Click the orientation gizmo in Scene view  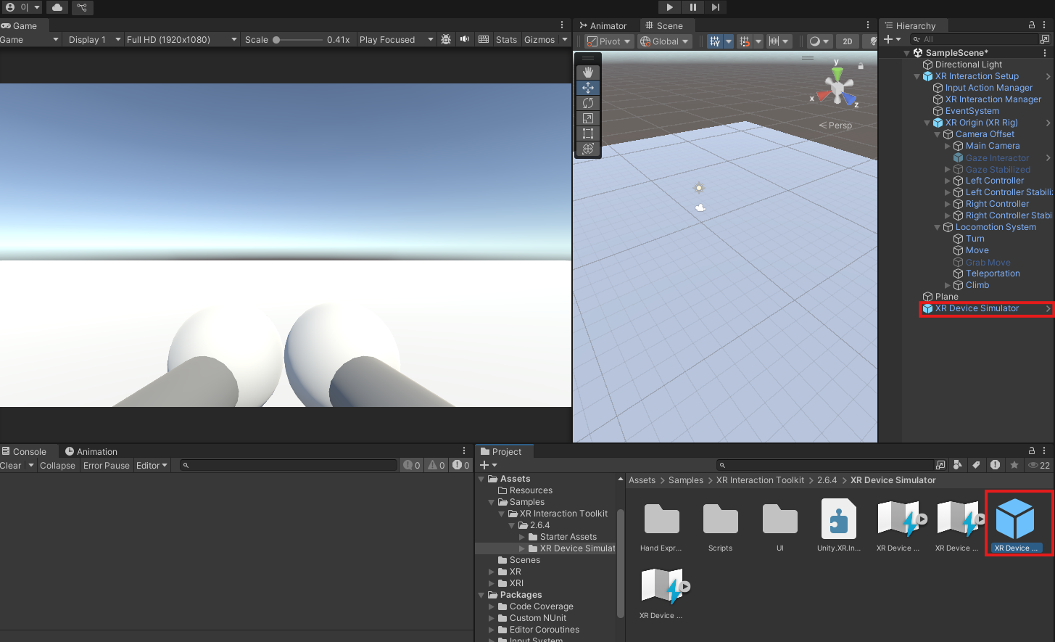(x=837, y=89)
